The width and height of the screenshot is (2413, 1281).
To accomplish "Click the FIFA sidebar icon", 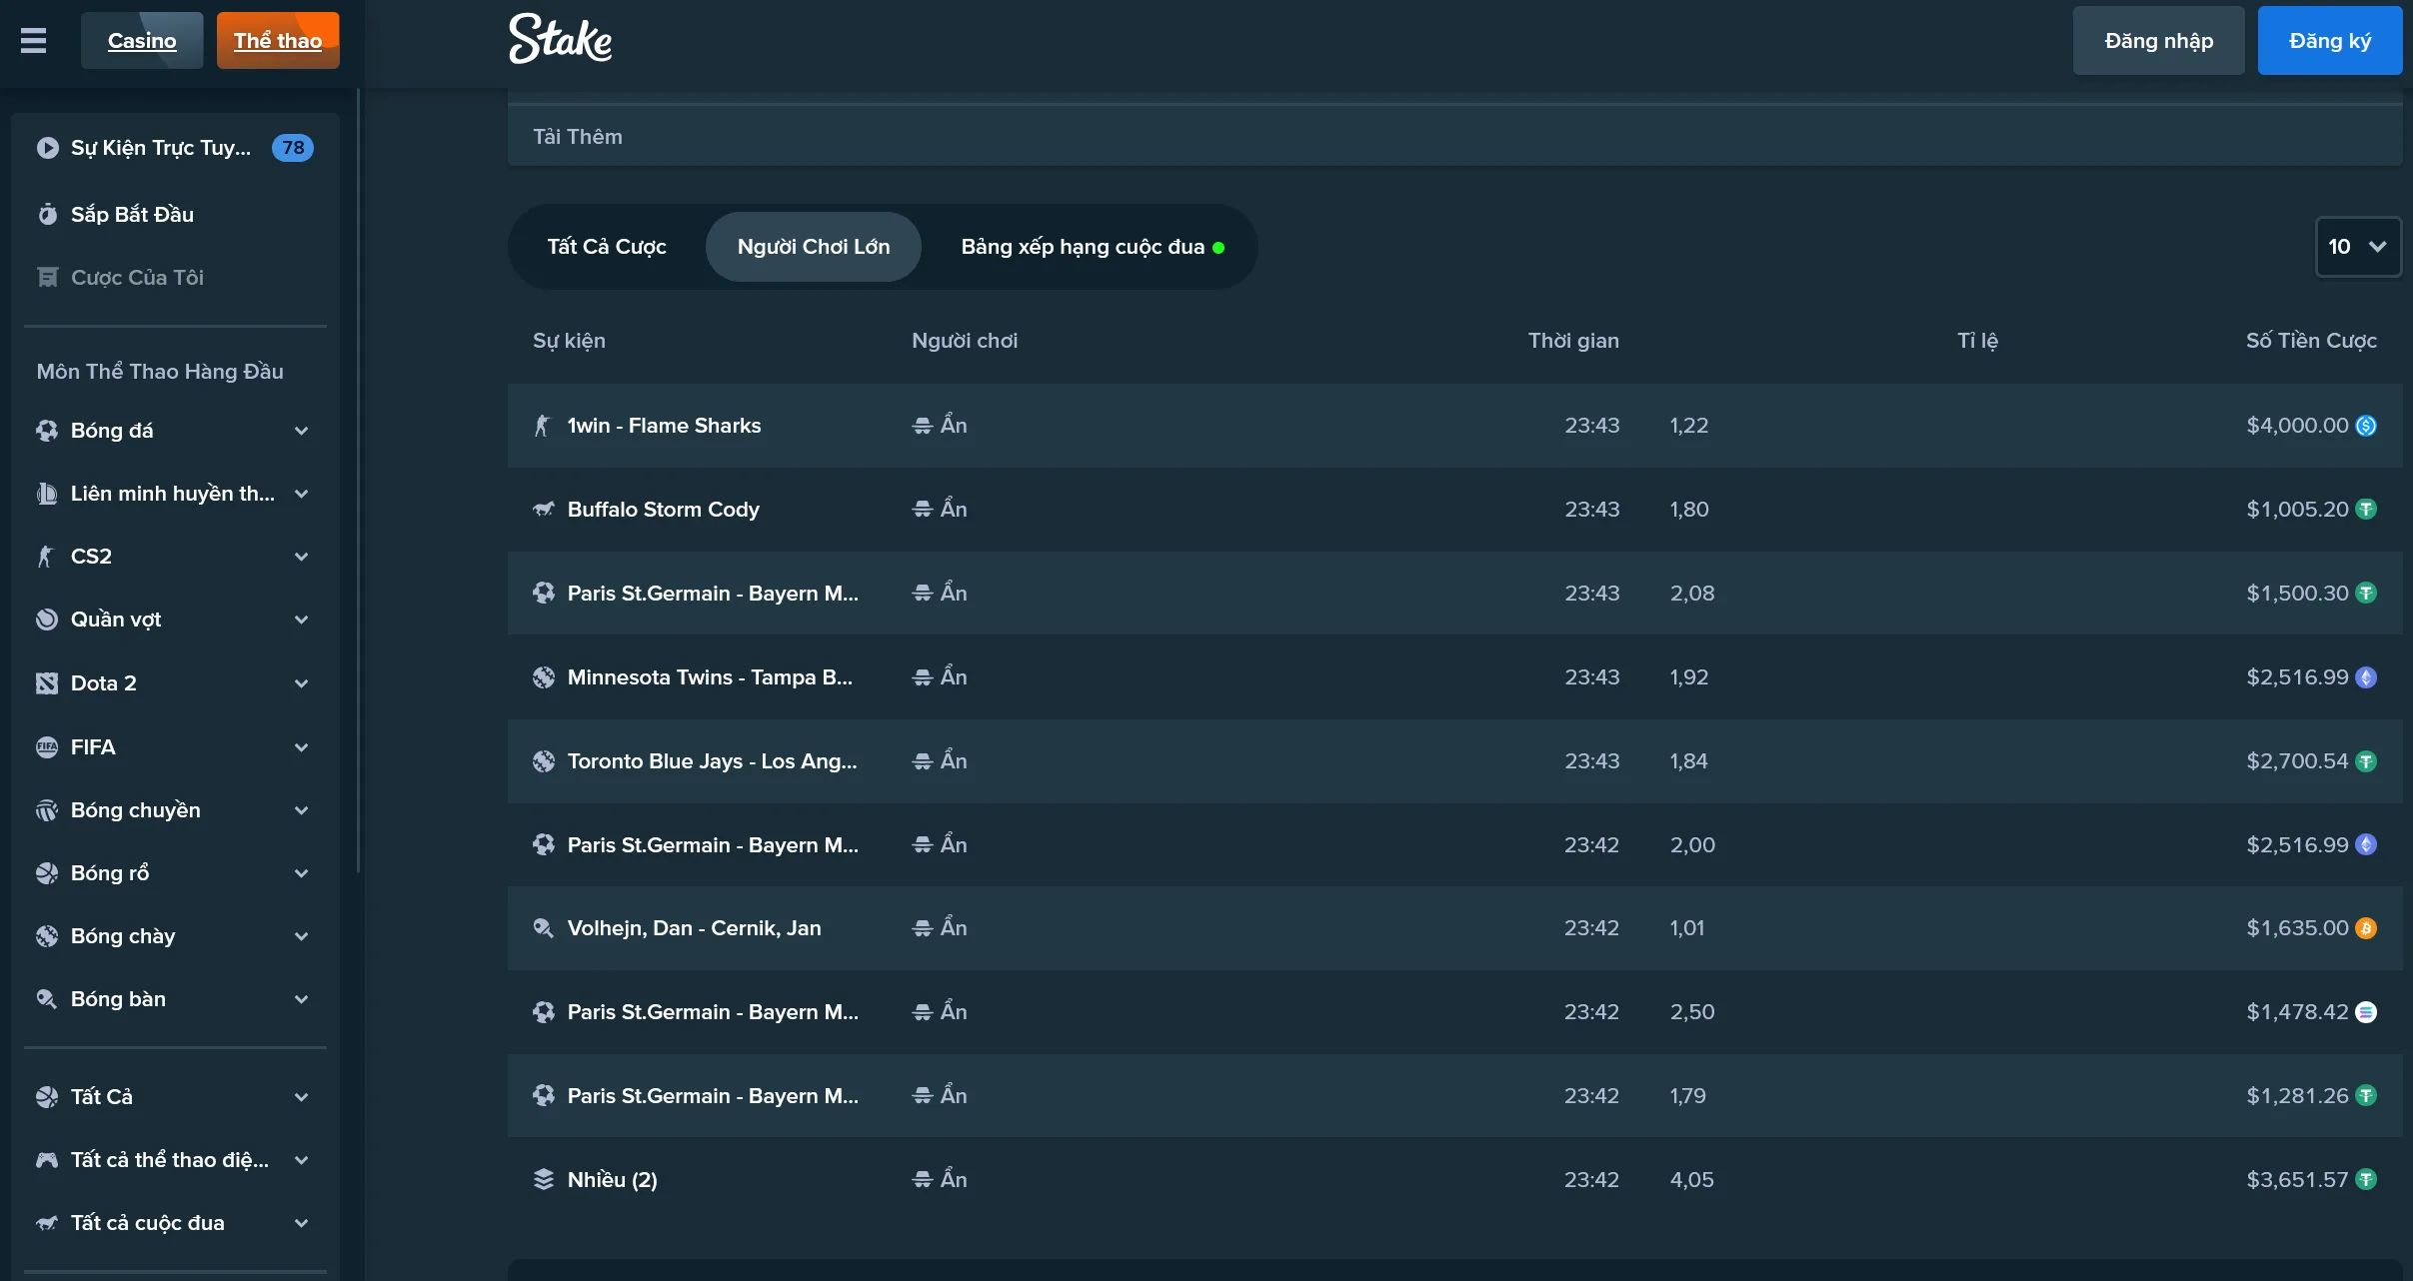I will [x=47, y=747].
